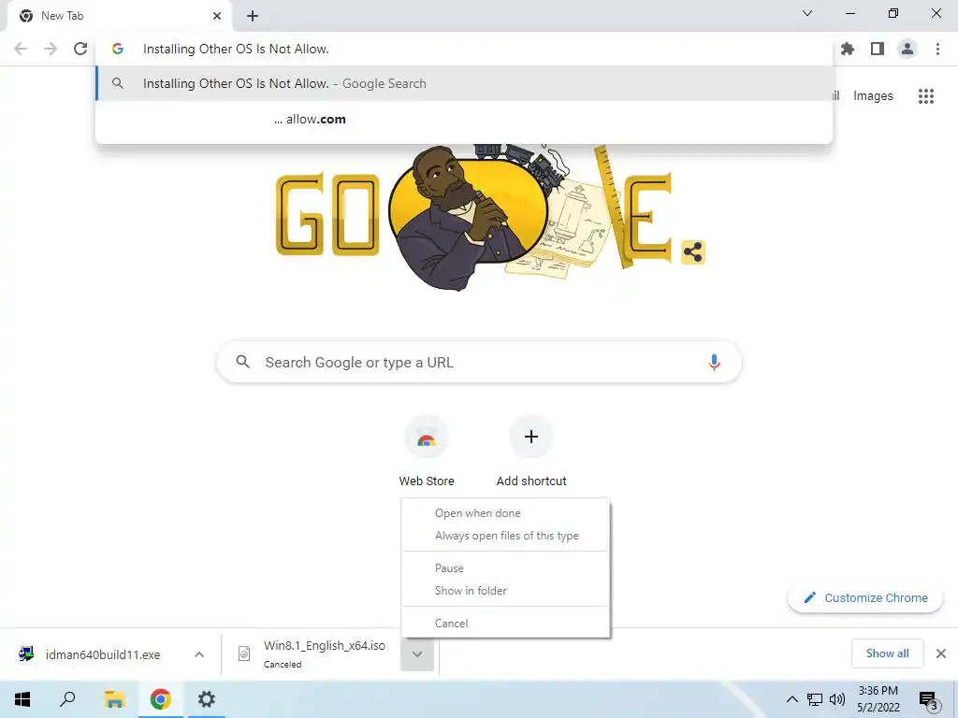Choose Show in folder option
Viewport: 958px width, 718px height.
click(506, 591)
